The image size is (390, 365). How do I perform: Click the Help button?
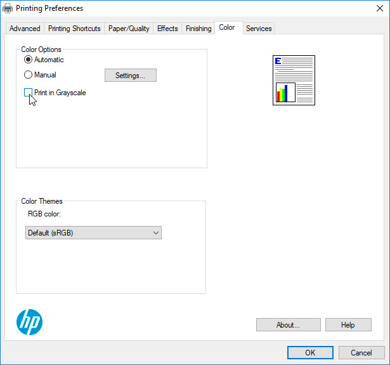pyautogui.click(x=348, y=325)
